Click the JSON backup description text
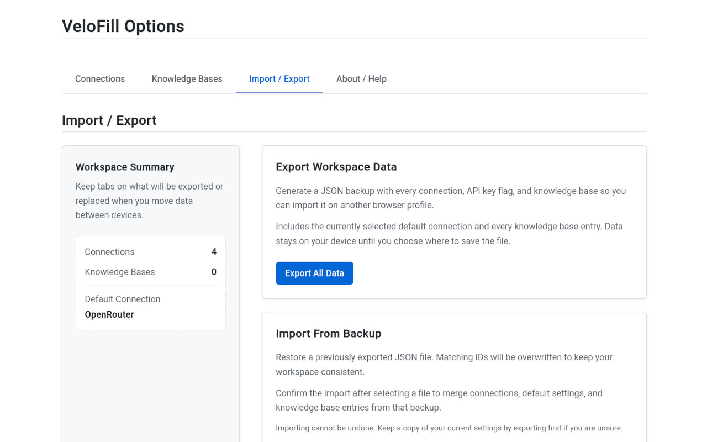The image size is (707, 442). [451, 197]
